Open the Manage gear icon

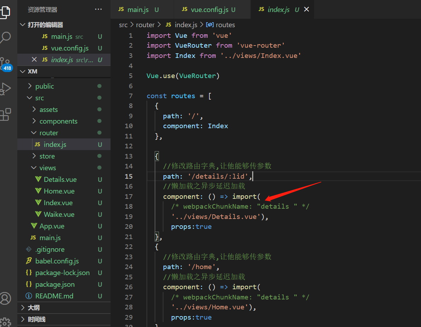point(5,322)
